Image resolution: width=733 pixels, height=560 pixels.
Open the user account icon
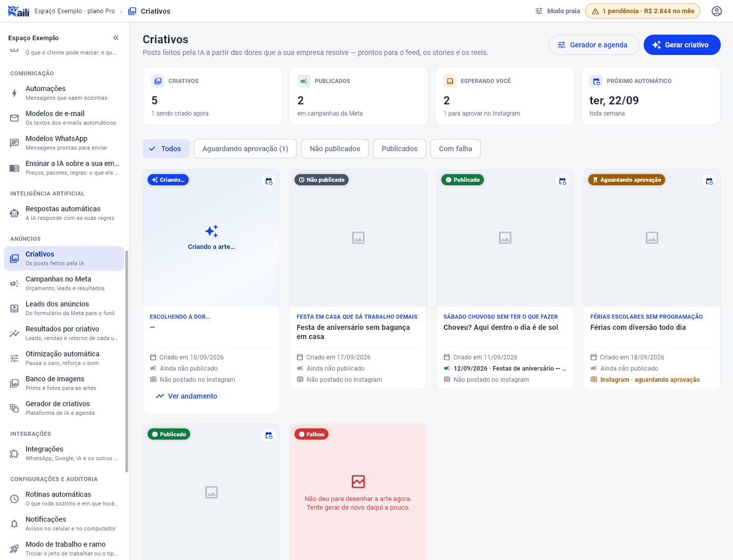717,11
